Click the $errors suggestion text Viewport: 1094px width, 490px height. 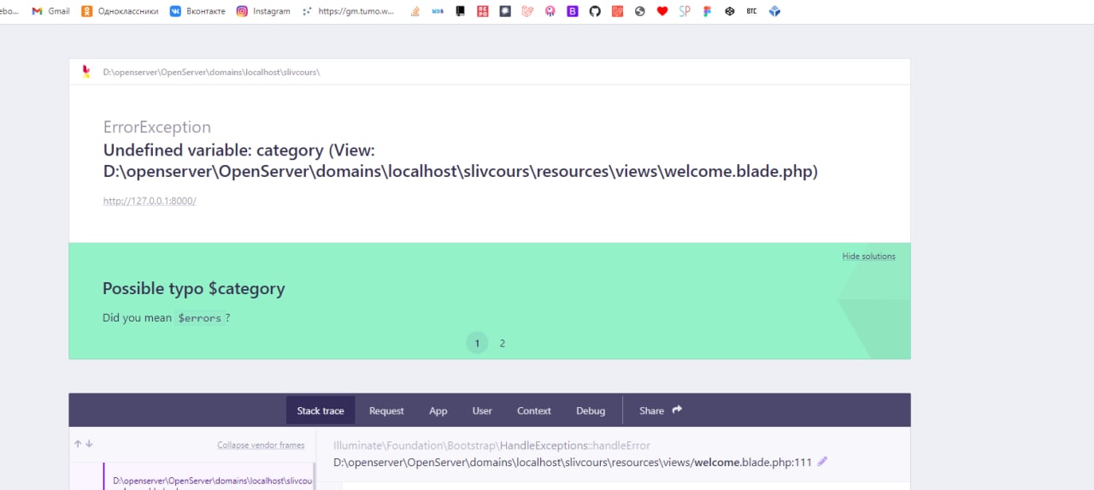click(x=199, y=318)
